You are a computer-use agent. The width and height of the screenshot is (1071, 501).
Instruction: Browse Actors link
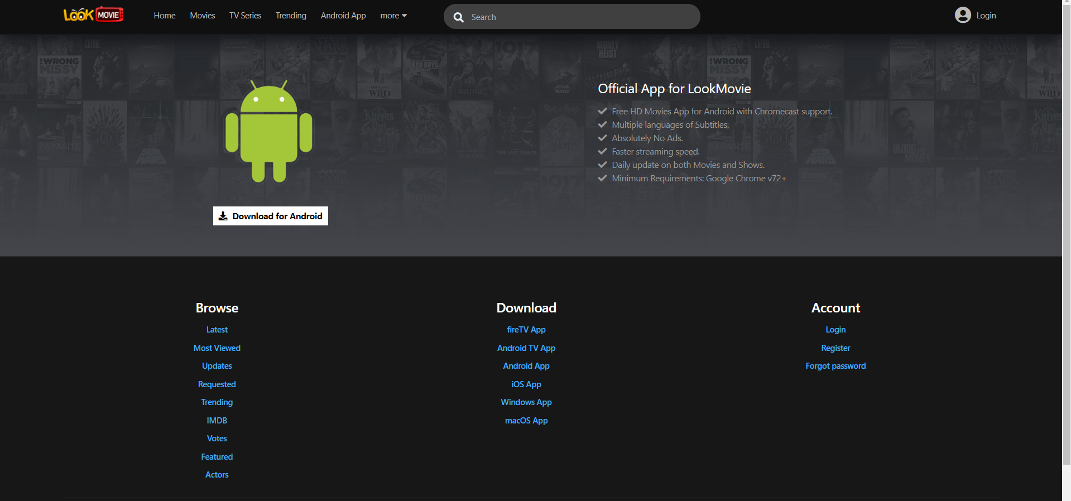tap(217, 475)
